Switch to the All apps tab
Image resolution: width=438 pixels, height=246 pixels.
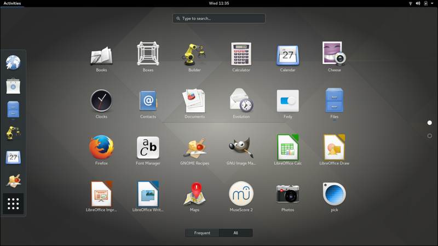(x=236, y=233)
